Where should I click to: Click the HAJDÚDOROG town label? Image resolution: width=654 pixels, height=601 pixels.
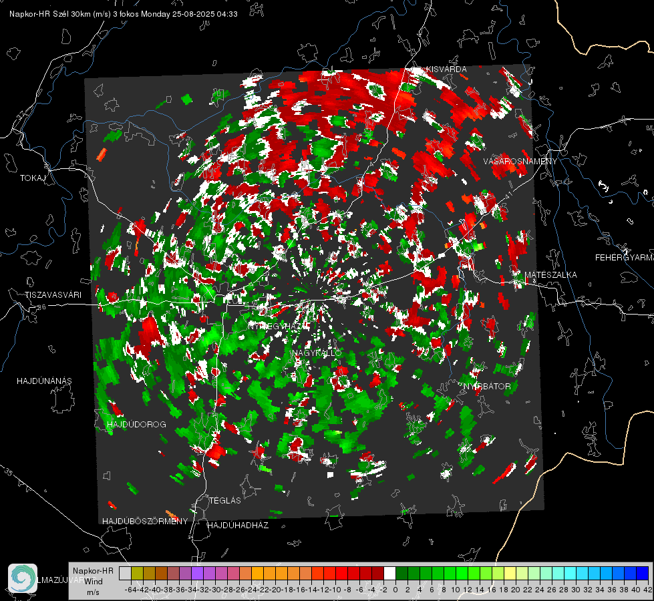point(136,424)
